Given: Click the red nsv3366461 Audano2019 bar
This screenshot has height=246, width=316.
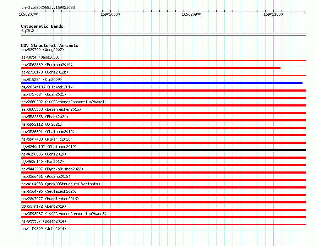Looking at the screenshot, I should point(163,180).
